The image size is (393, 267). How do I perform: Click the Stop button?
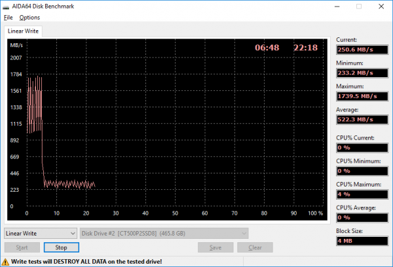[62, 247]
